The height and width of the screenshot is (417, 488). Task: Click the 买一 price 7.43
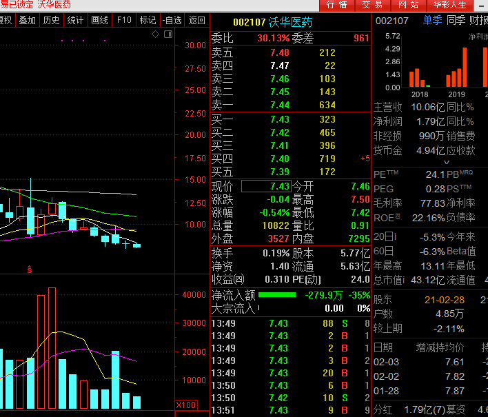pyautogui.click(x=280, y=119)
